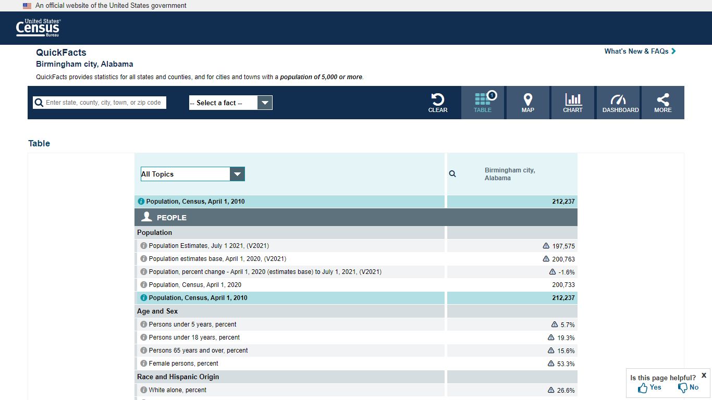Click warning triangle next to 26.6%
Image resolution: width=712 pixels, height=400 pixels.
(x=551, y=390)
